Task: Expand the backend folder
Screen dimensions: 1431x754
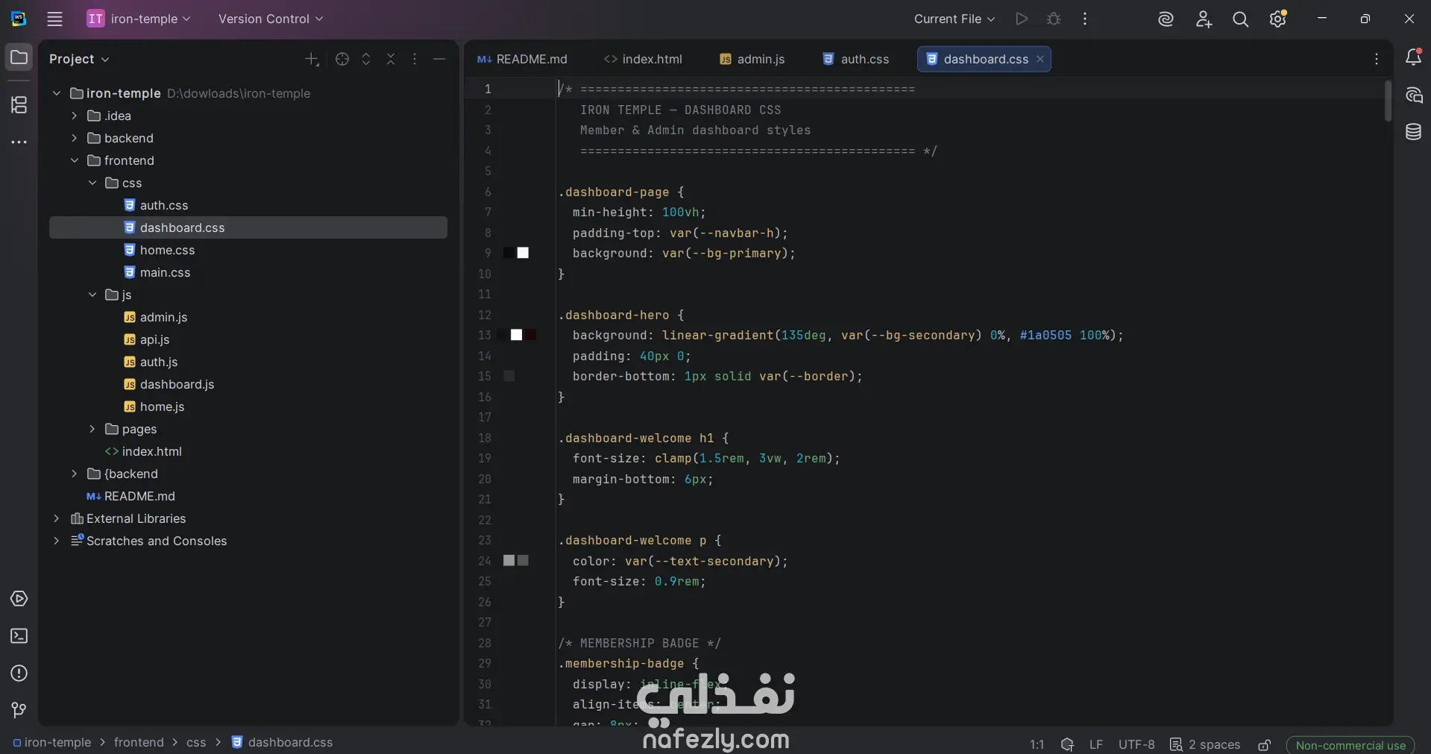Action: 74,138
